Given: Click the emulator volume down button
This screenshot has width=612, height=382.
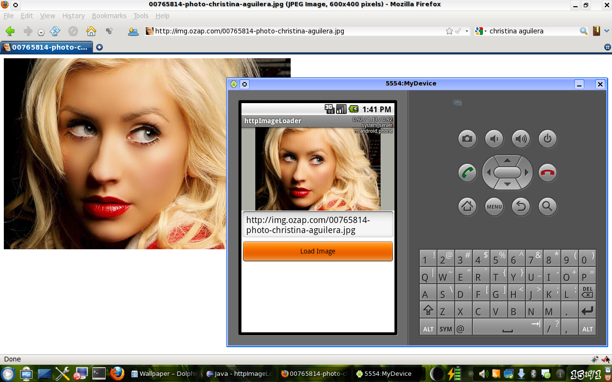Looking at the screenshot, I should click(x=494, y=139).
